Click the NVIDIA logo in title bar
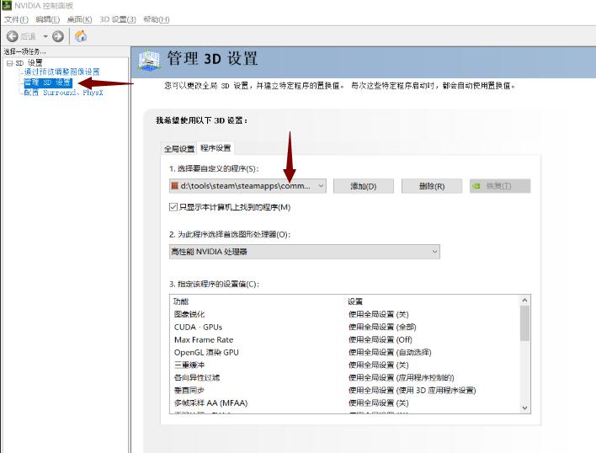 (7, 6)
